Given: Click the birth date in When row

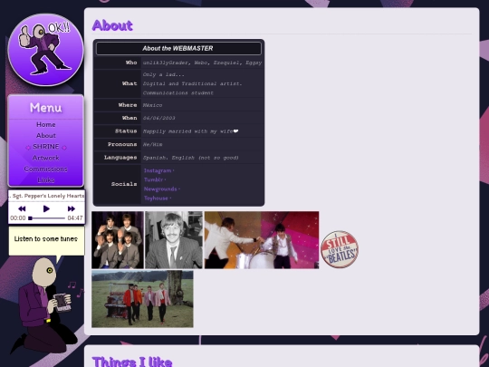Looking at the screenshot, I should 159,118.
